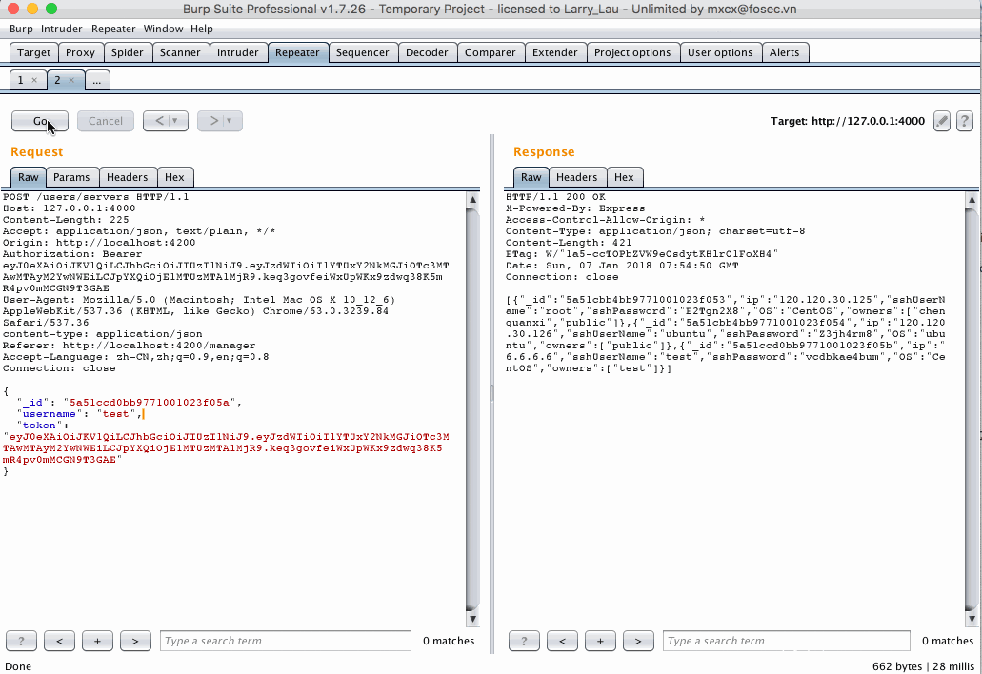Close Repeater tab 1
The image size is (982, 674).
click(x=34, y=80)
